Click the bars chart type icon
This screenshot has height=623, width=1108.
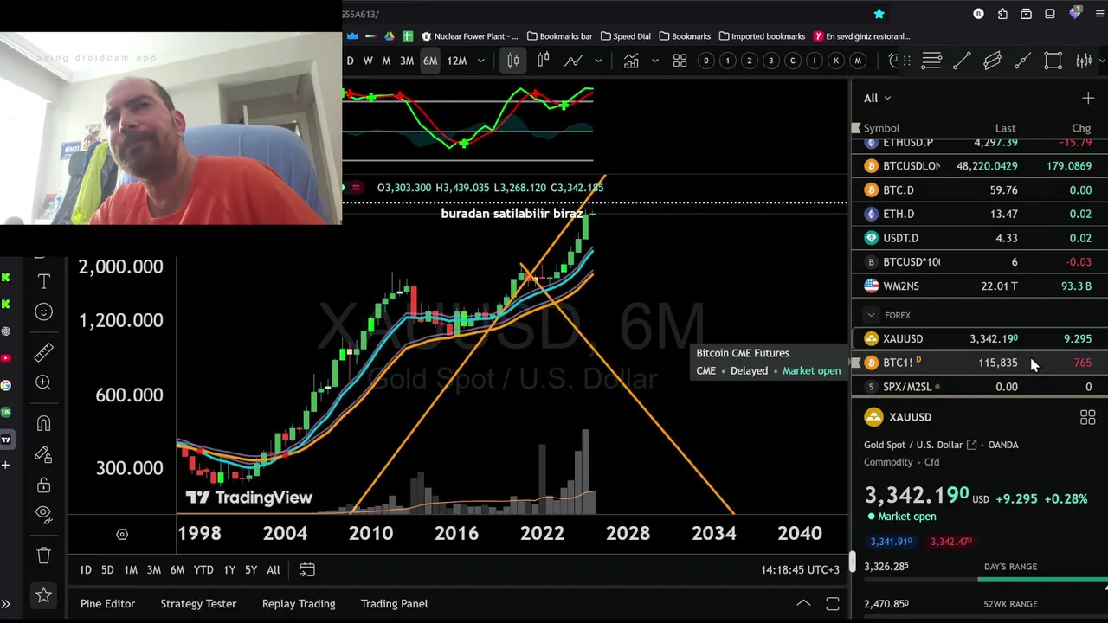[543, 61]
